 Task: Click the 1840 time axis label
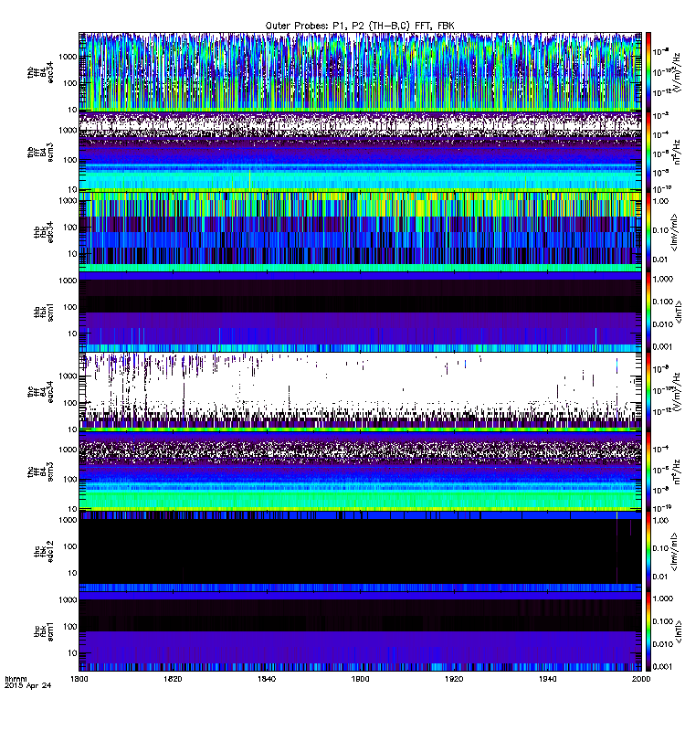pos(267,679)
